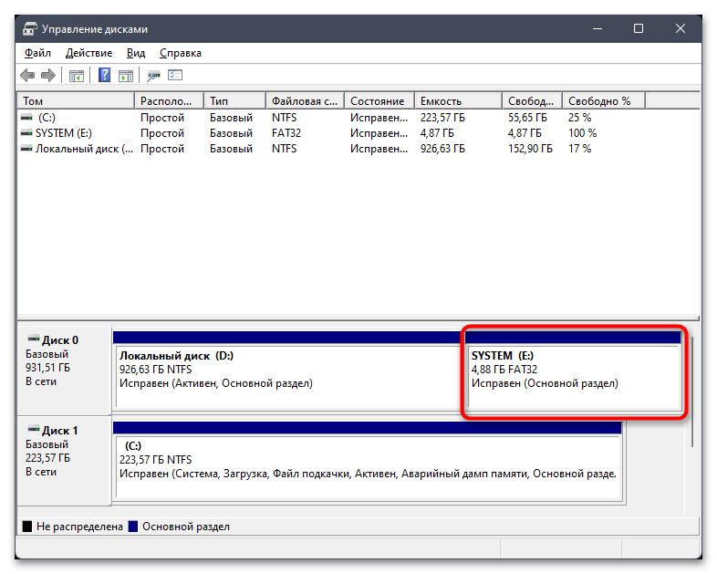Open the Файл menu
The width and height of the screenshot is (717, 574).
pyautogui.click(x=37, y=53)
